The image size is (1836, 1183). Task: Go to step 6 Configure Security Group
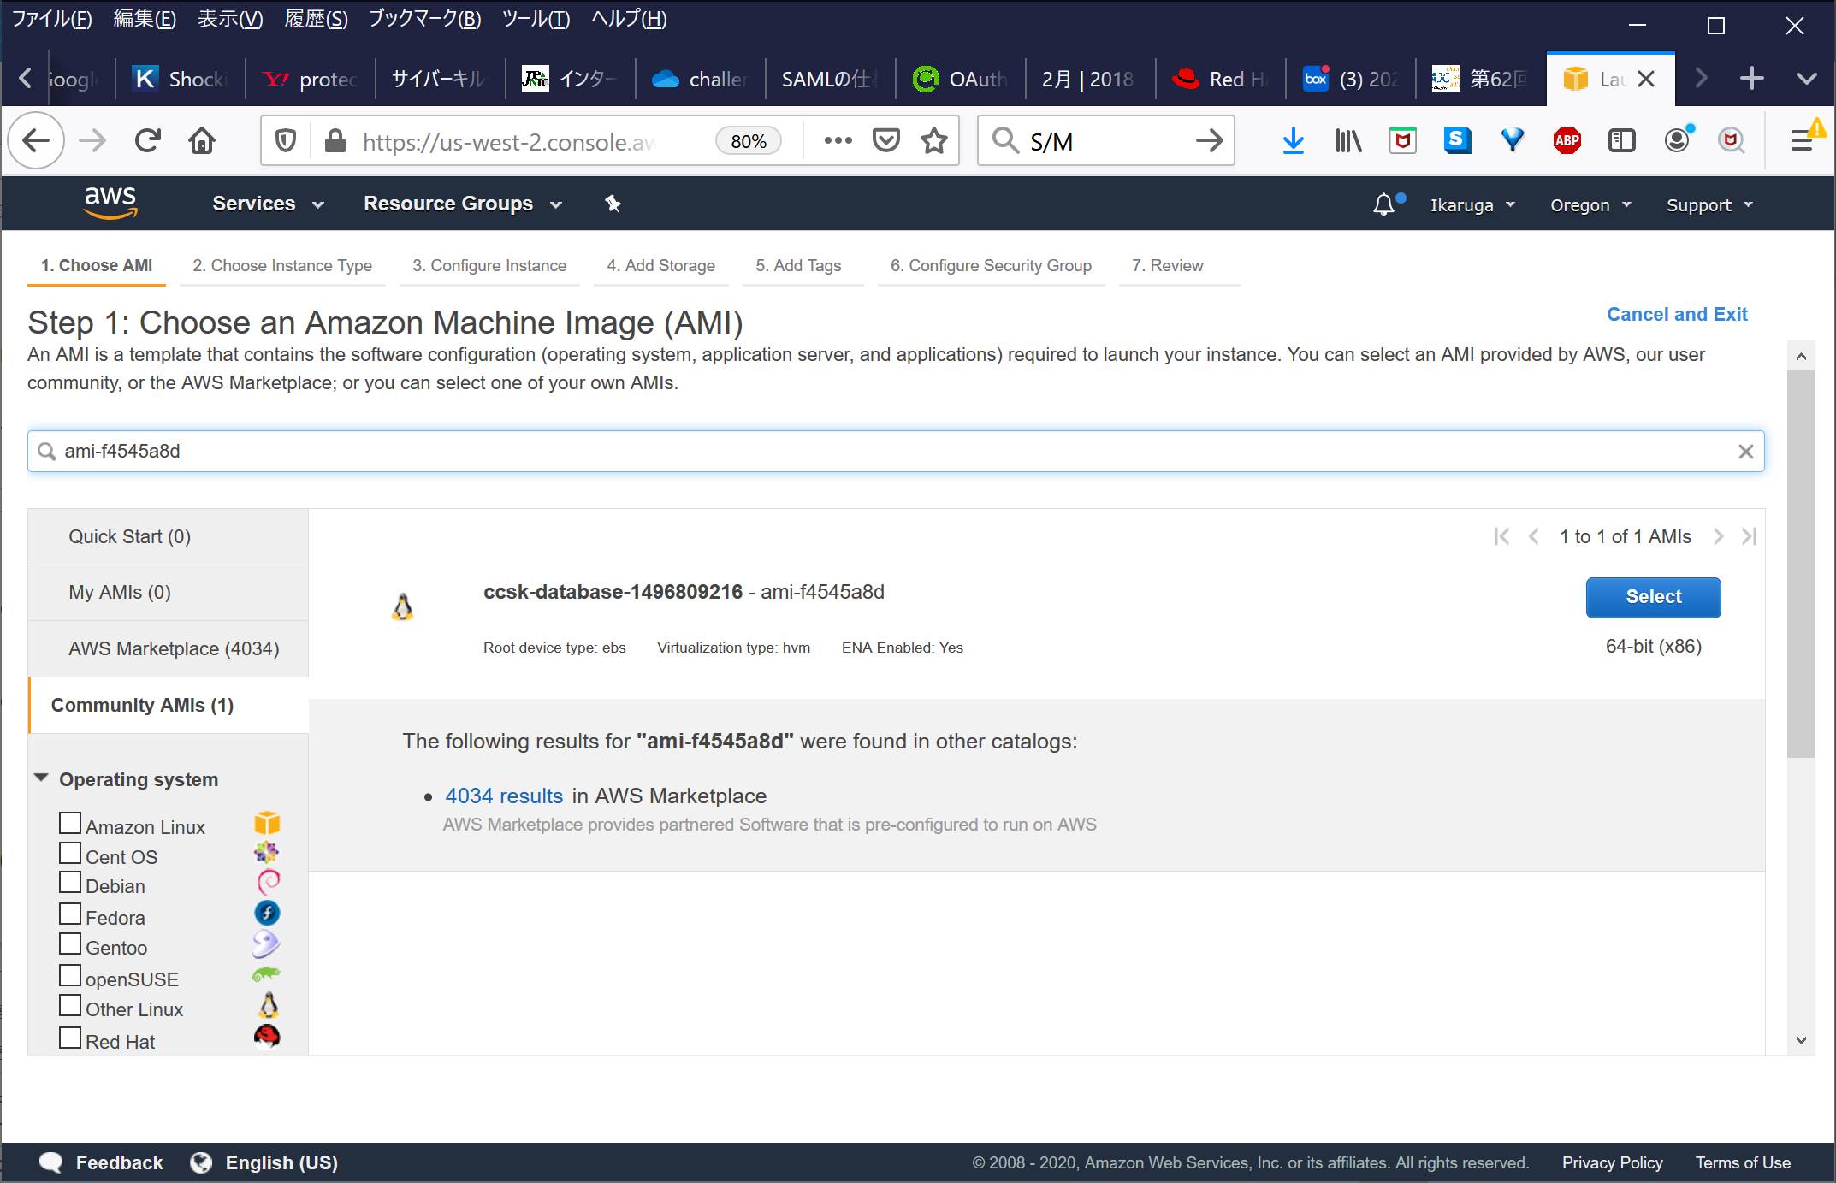[x=991, y=266]
